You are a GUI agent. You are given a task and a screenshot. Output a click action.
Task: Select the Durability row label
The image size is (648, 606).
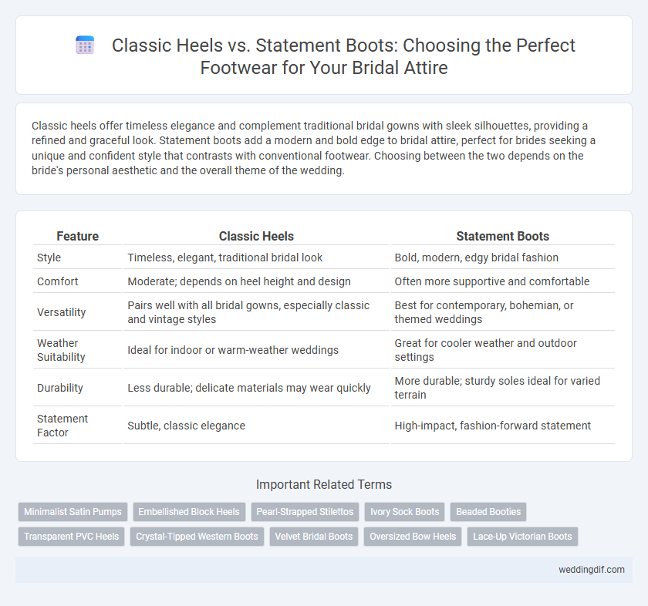[60, 388]
